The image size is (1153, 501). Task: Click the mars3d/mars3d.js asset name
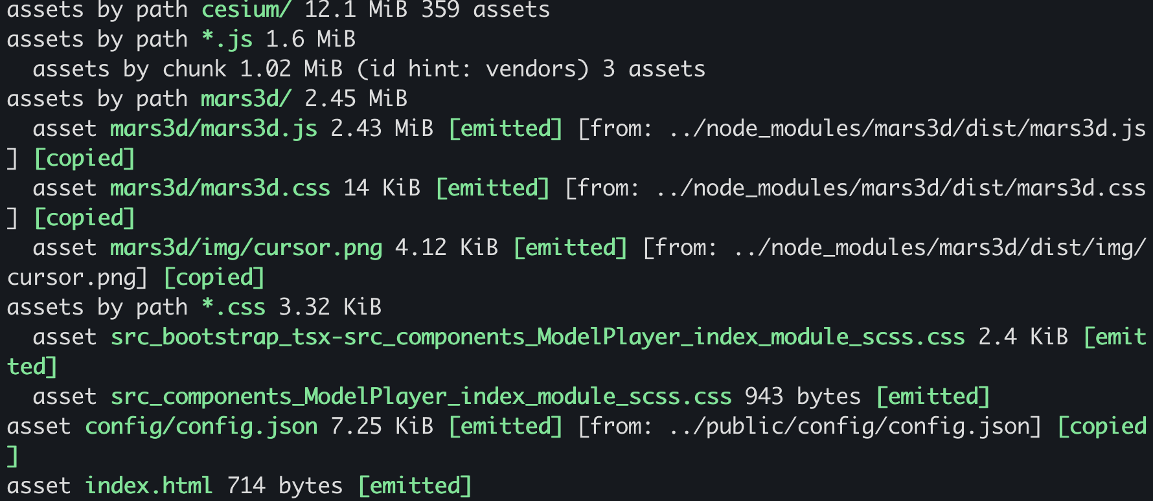(214, 129)
